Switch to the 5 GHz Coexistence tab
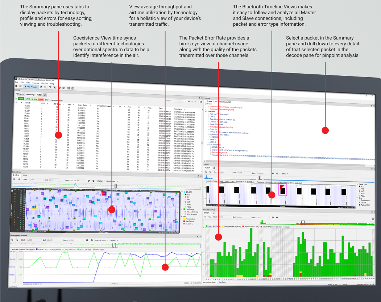381x302 pixels. pyautogui.click(x=25, y=175)
